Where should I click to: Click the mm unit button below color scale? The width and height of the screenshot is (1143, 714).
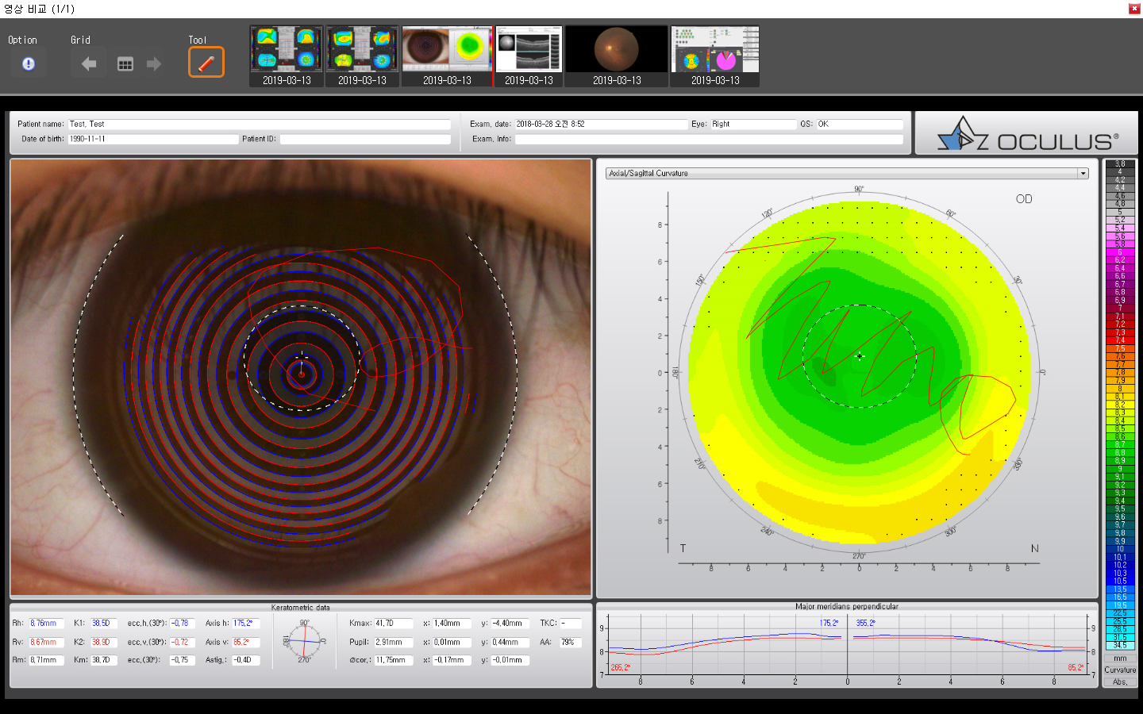(1120, 658)
